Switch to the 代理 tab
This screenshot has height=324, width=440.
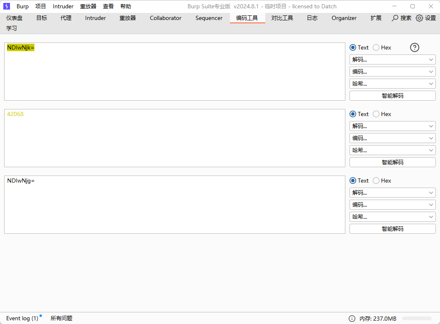[x=66, y=18]
